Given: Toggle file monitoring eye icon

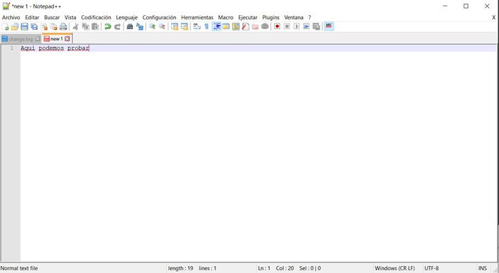Looking at the screenshot, I should tap(265, 27).
